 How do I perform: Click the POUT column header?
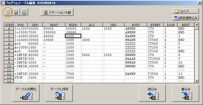tap(136, 25)
